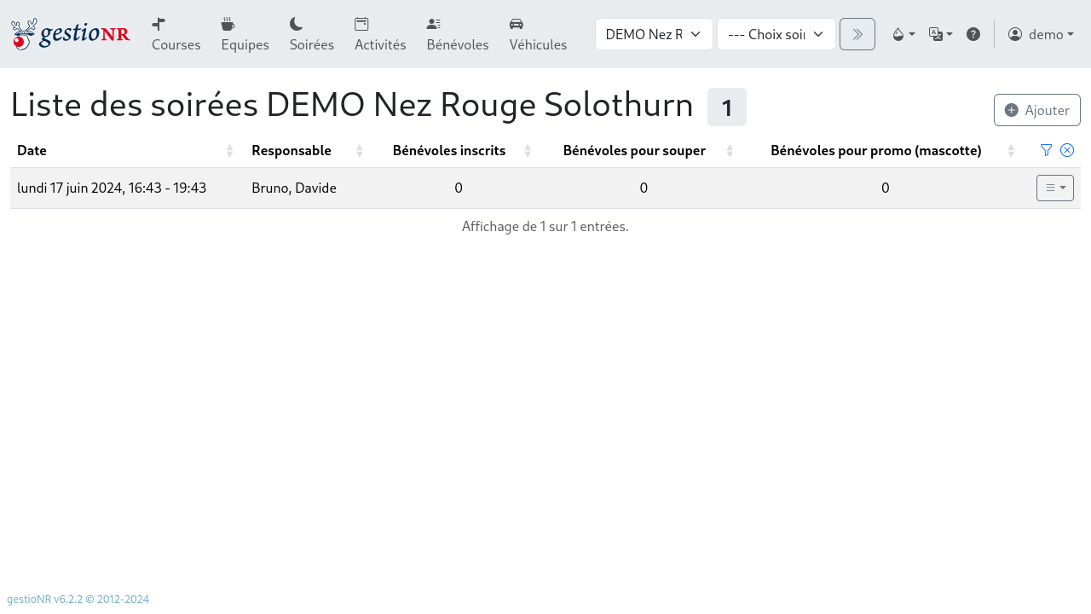The image size is (1091, 614).
Task: Open the Activités section
Action: tap(379, 34)
